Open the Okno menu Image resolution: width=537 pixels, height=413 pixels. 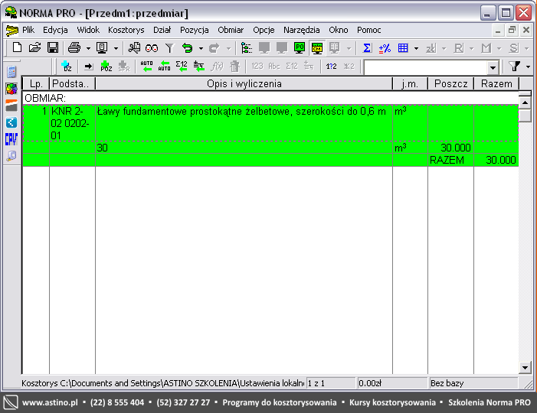click(339, 30)
